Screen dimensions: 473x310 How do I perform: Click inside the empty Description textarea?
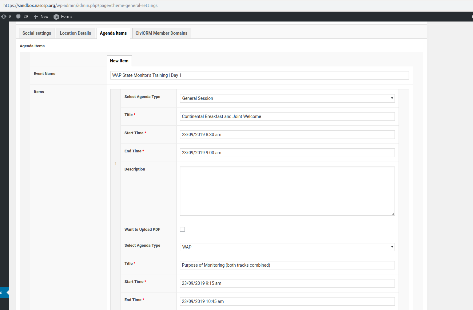[x=287, y=191]
